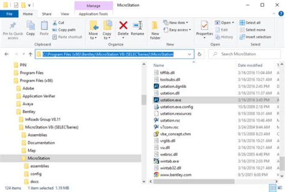
Task: Select InRoads Group V8.11 folder
Action: tap(40, 120)
